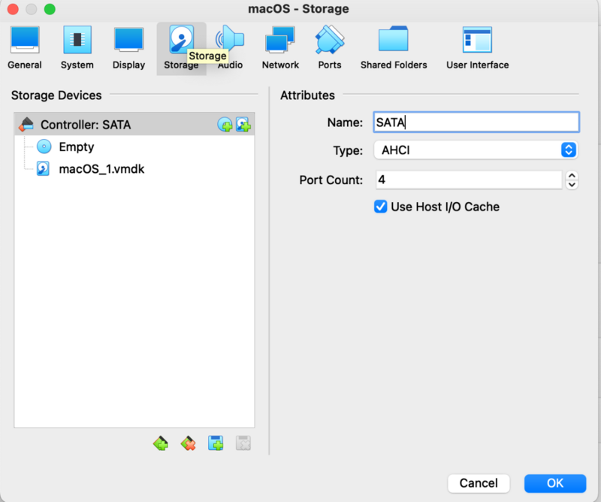Open the Display settings section
601x502 pixels.
click(128, 48)
